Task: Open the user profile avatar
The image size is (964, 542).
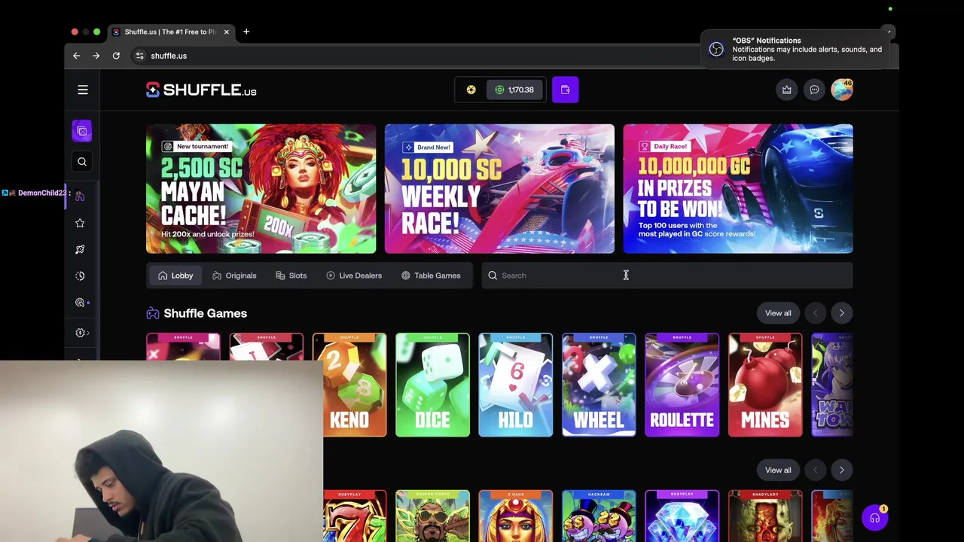Action: [x=842, y=90]
